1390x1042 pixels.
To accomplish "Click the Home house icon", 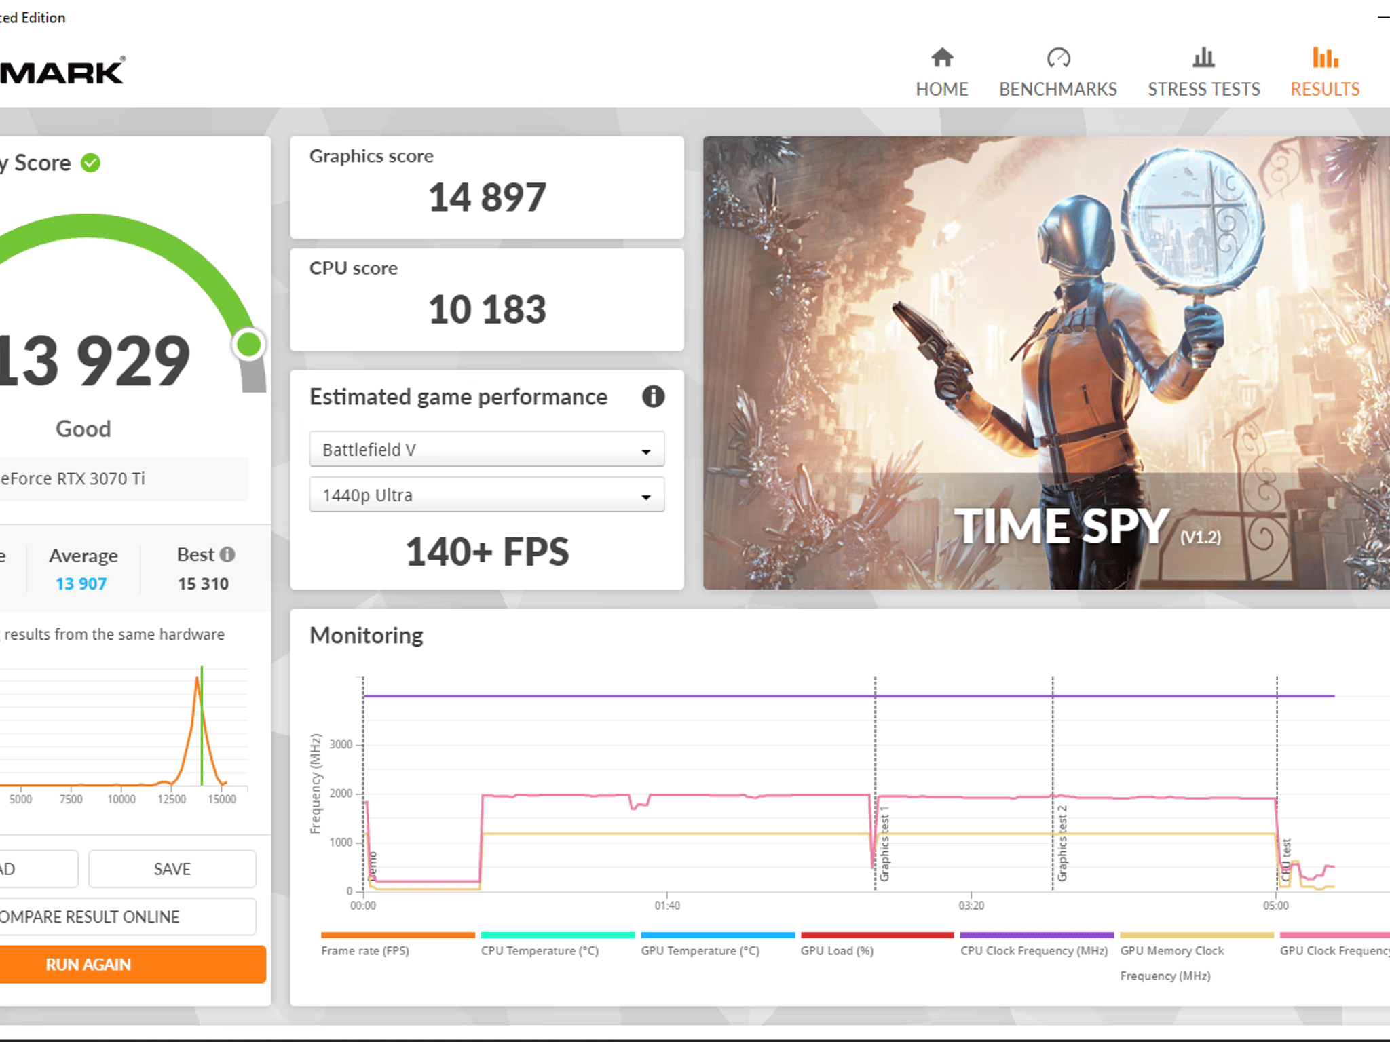I will click(942, 58).
